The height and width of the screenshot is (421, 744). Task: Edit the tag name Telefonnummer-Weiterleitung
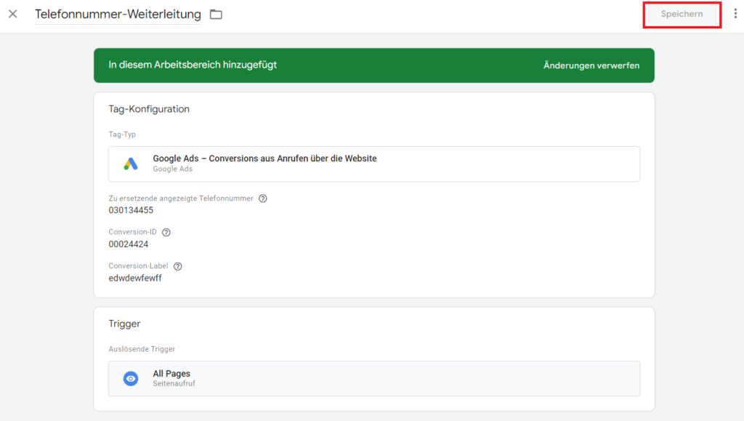click(118, 15)
